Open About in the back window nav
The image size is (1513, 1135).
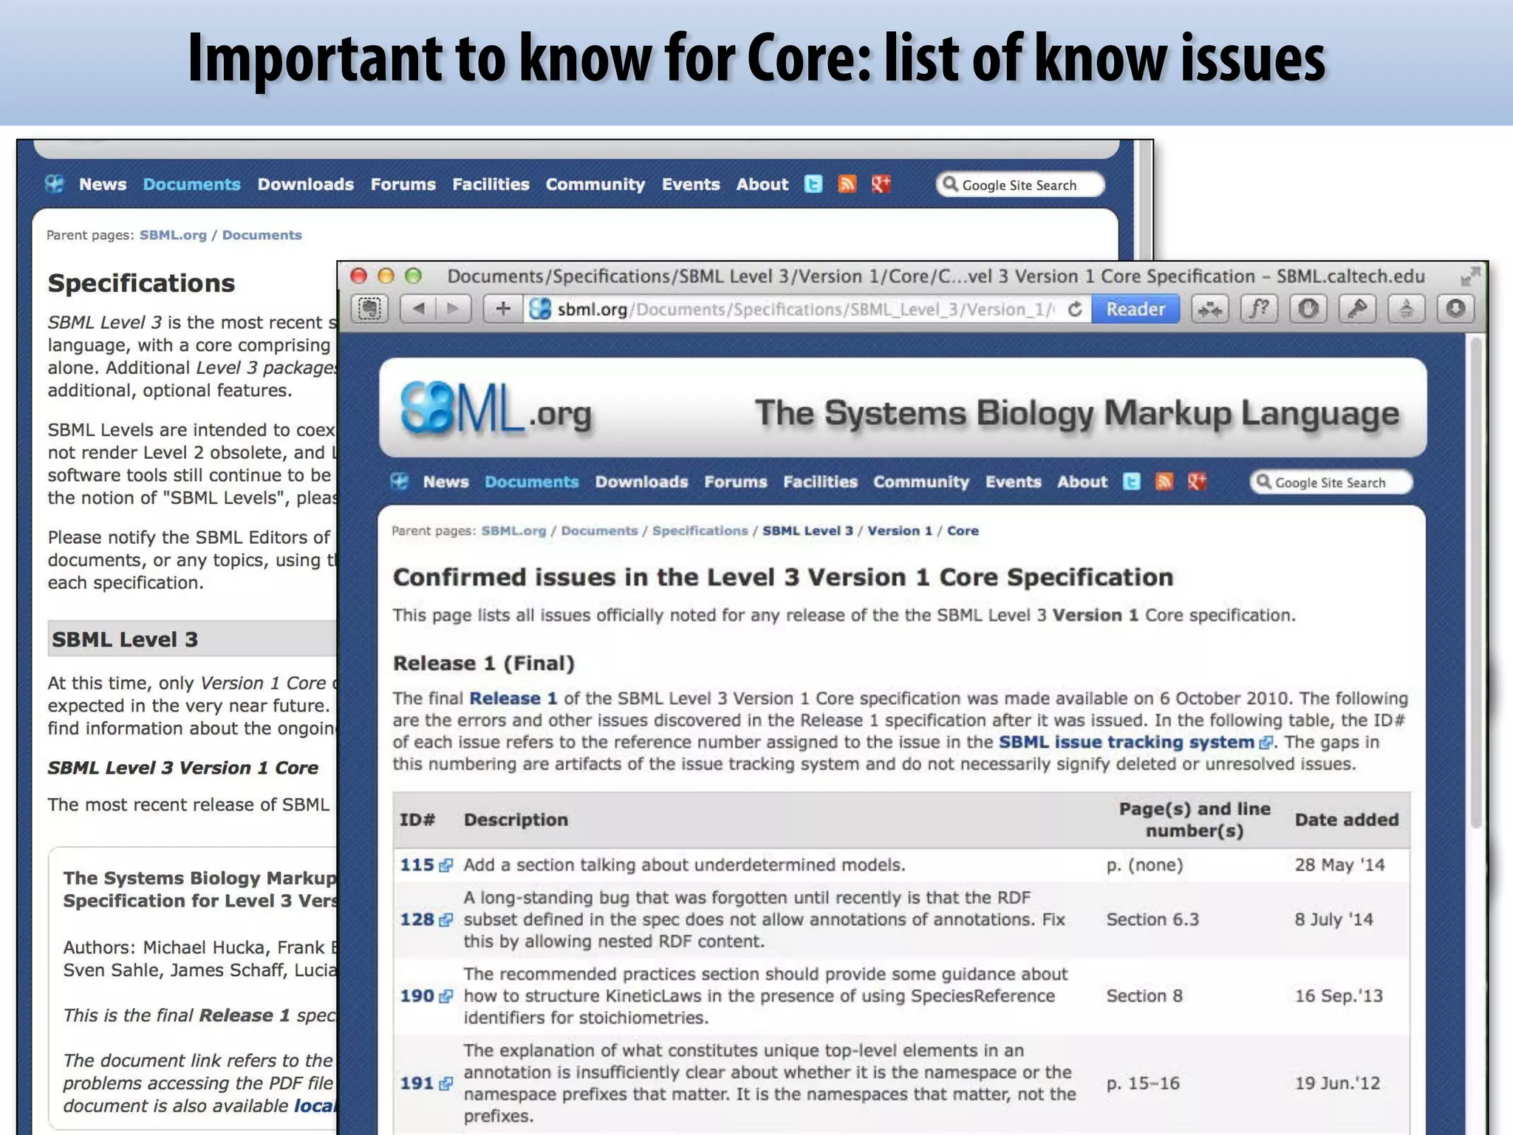click(762, 184)
